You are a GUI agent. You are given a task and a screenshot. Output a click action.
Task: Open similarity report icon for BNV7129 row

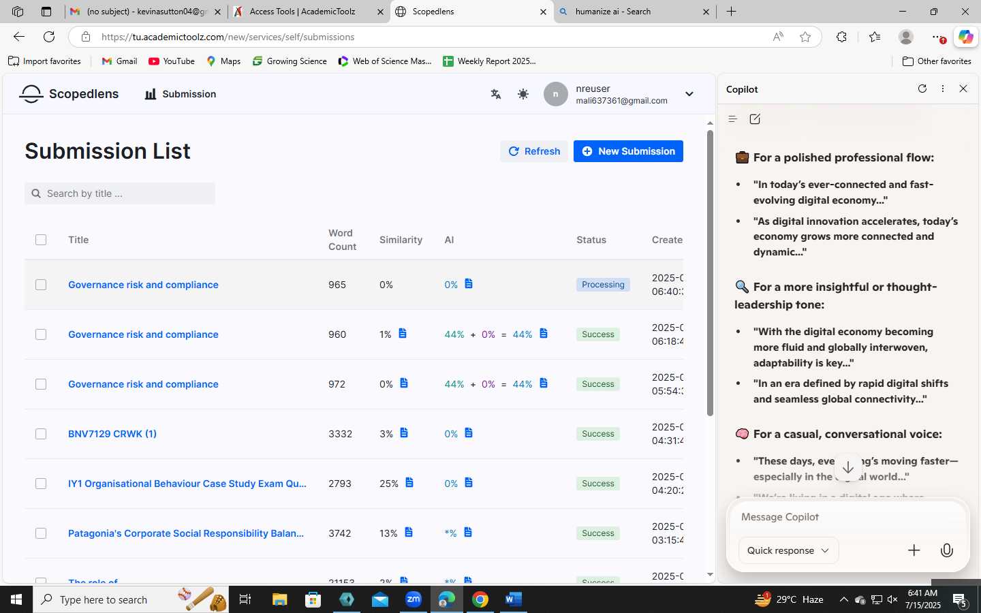[x=404, y=433]
